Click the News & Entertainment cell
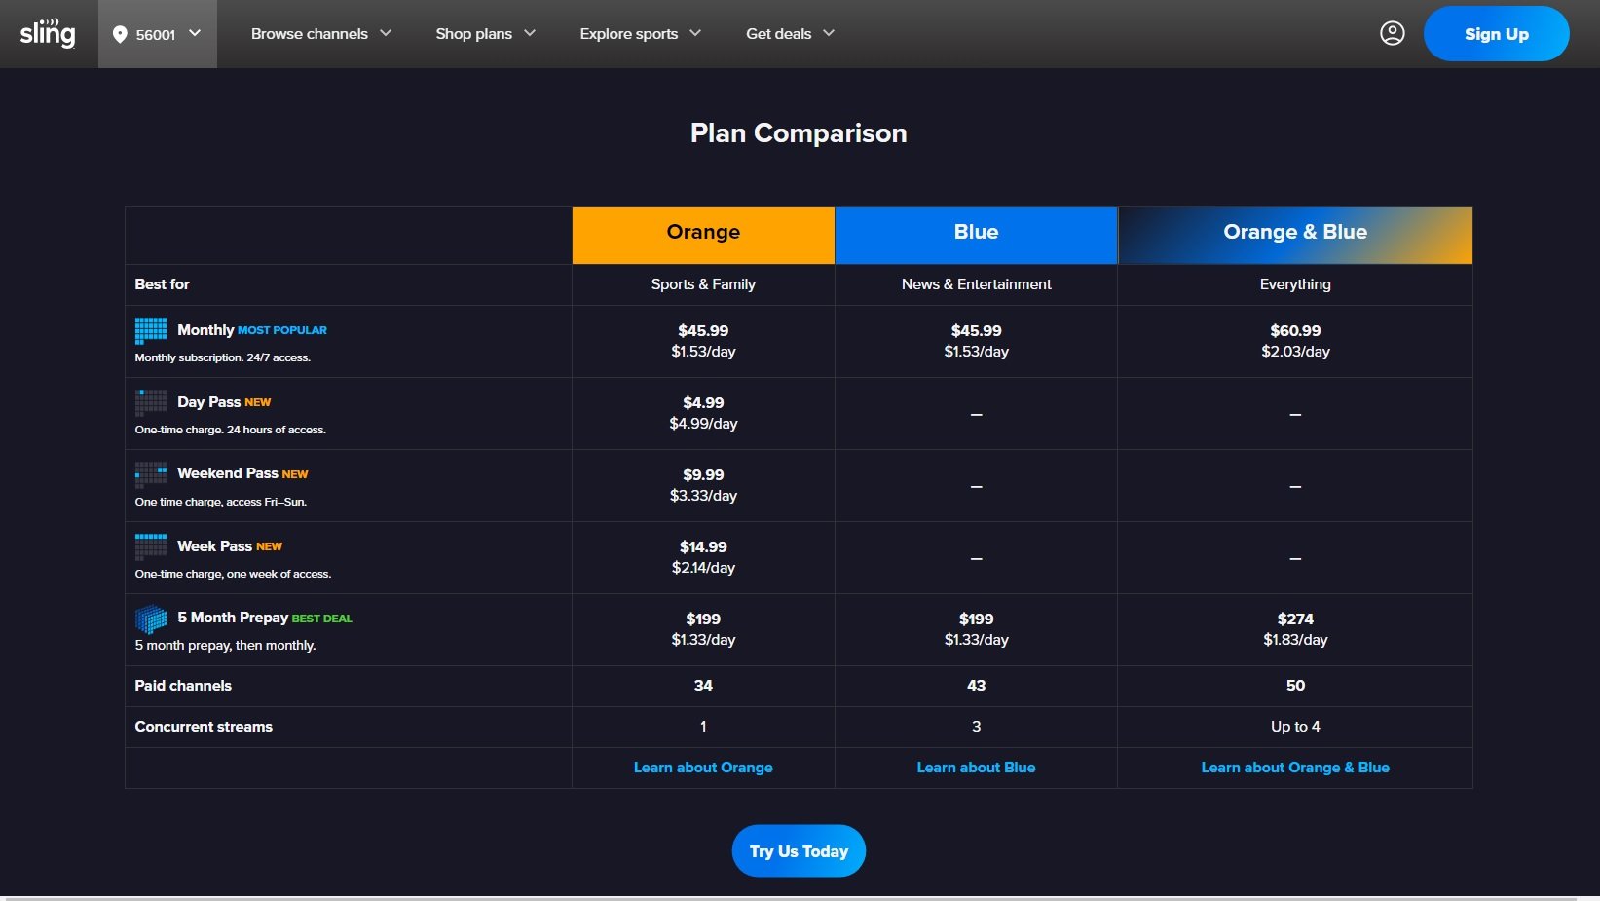 [976, 284]
